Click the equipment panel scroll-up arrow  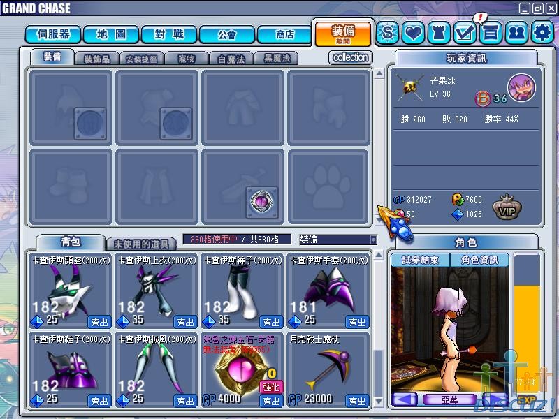point(379,73)
